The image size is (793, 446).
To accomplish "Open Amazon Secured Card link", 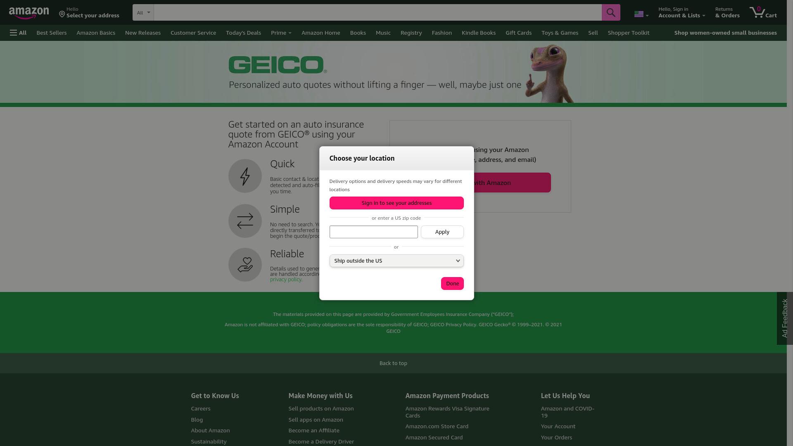I will click(434, 437).
